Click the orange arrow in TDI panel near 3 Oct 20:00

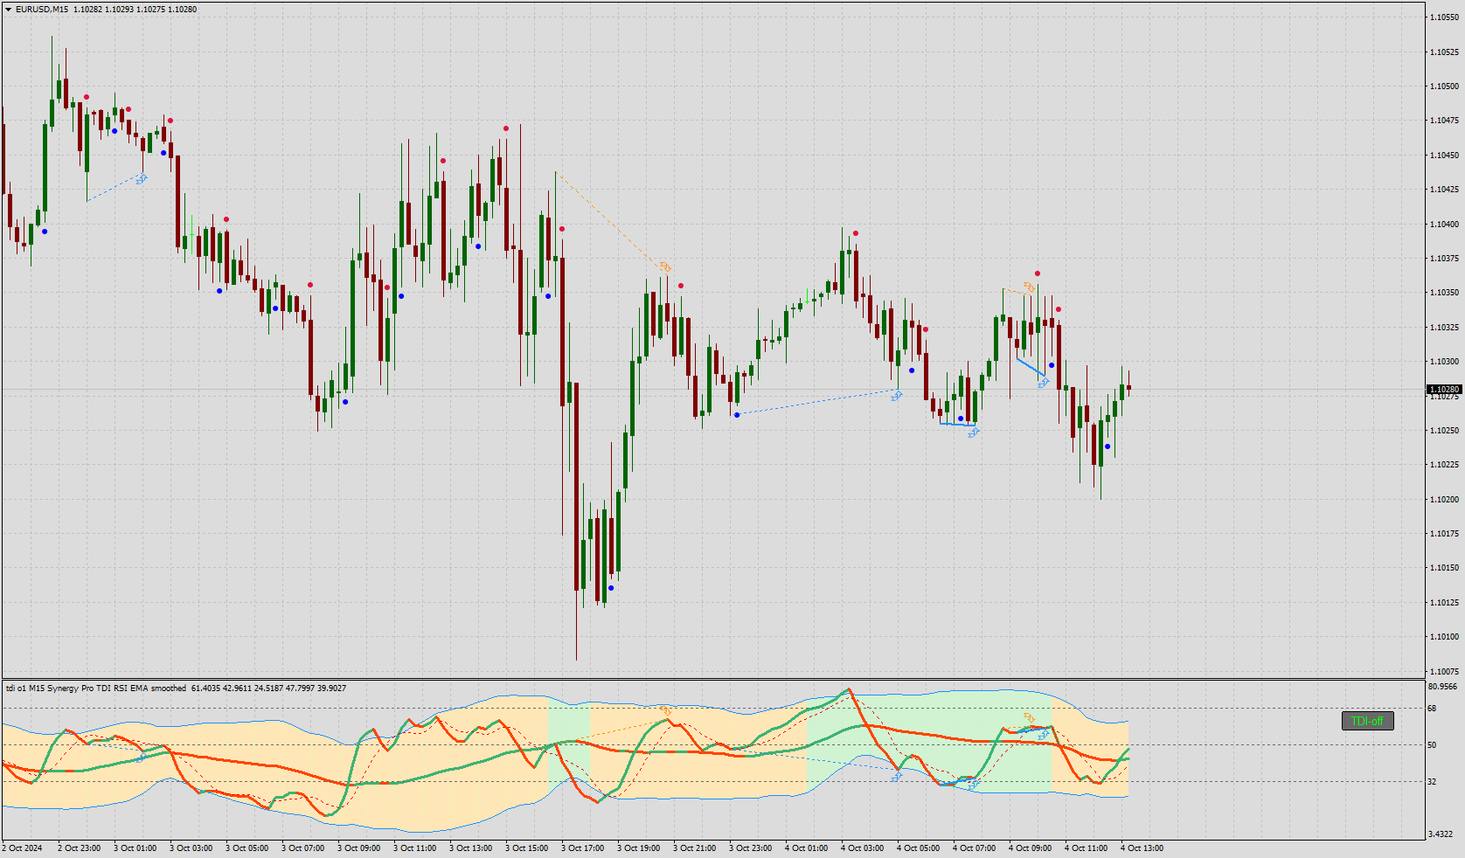click(x=666, y=711)
